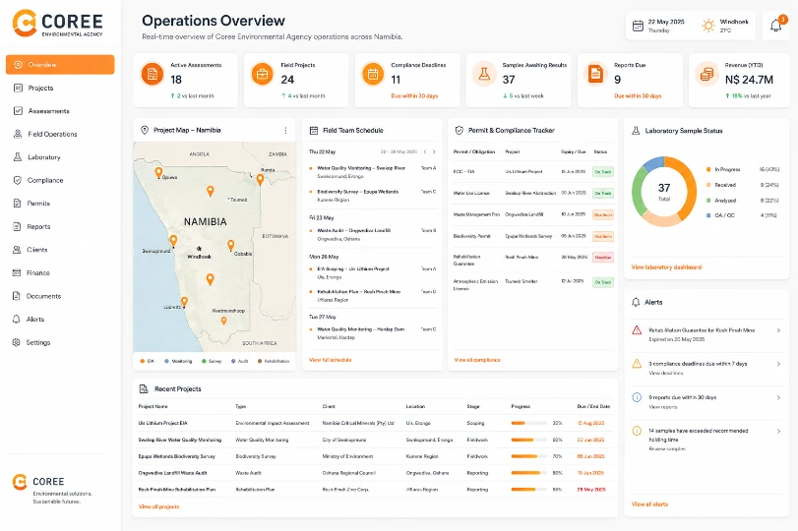Click the map pin near Rundu
The image size is (798, 531).
[260, 179]
